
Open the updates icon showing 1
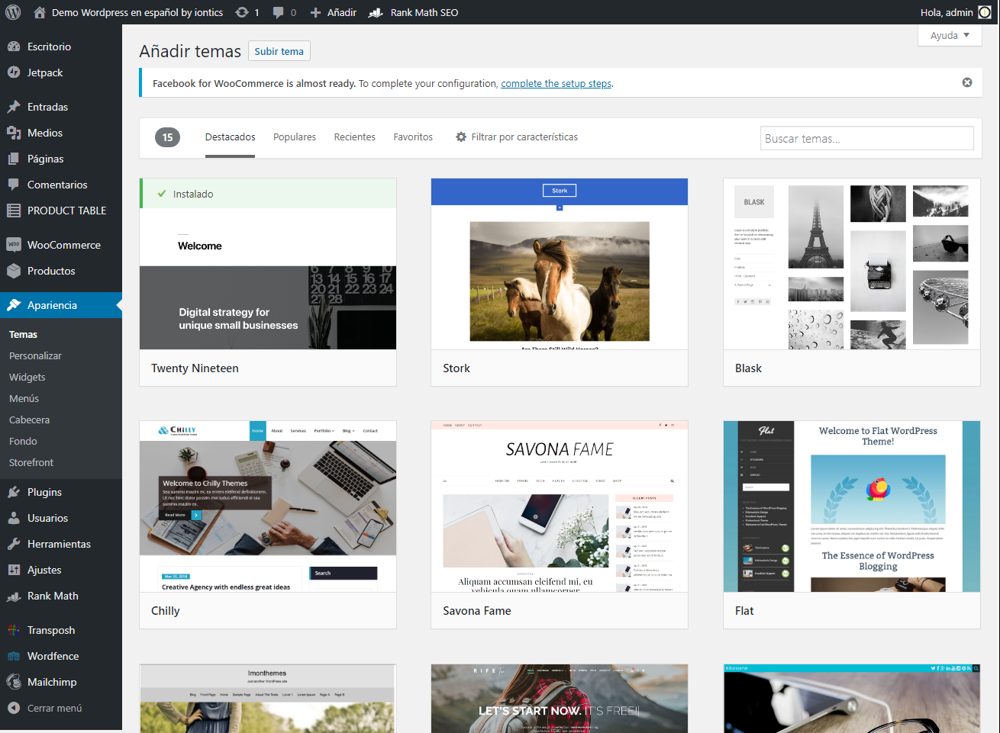click(x=242, y=12)
